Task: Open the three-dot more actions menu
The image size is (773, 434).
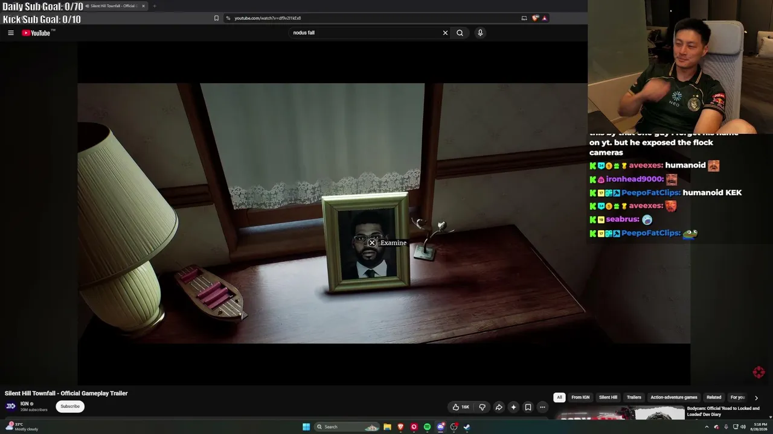Action: click(x=542, y=407)
